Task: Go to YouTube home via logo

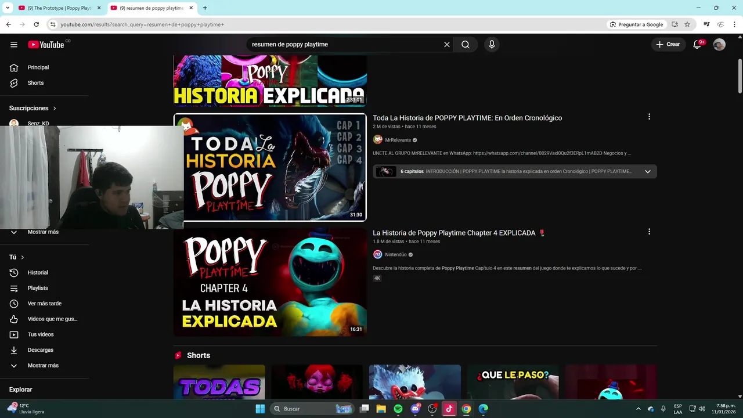Action: tap(46, 45)
